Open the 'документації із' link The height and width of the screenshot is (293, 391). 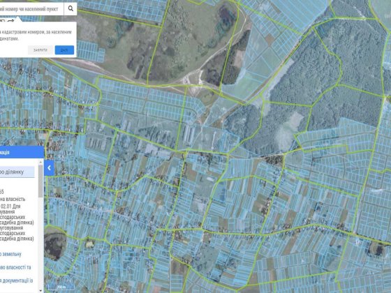pyautogui.click(x=17, y=280)
